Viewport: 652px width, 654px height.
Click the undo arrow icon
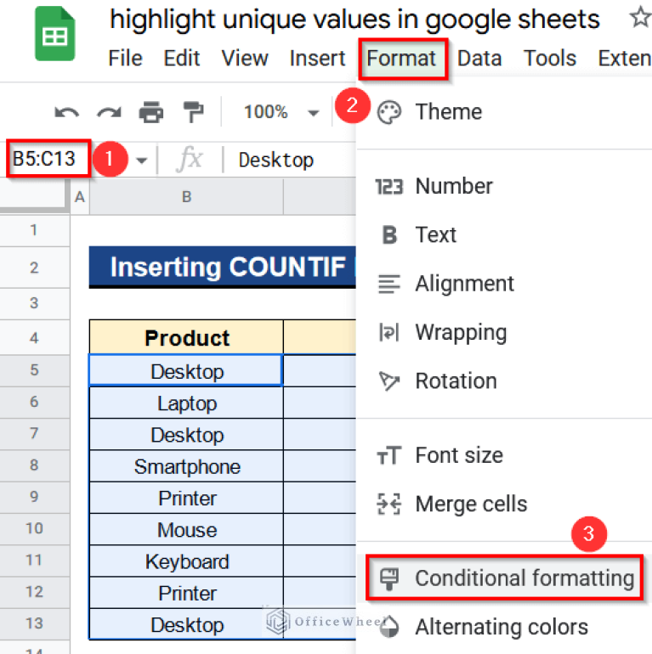click(66, 112)
